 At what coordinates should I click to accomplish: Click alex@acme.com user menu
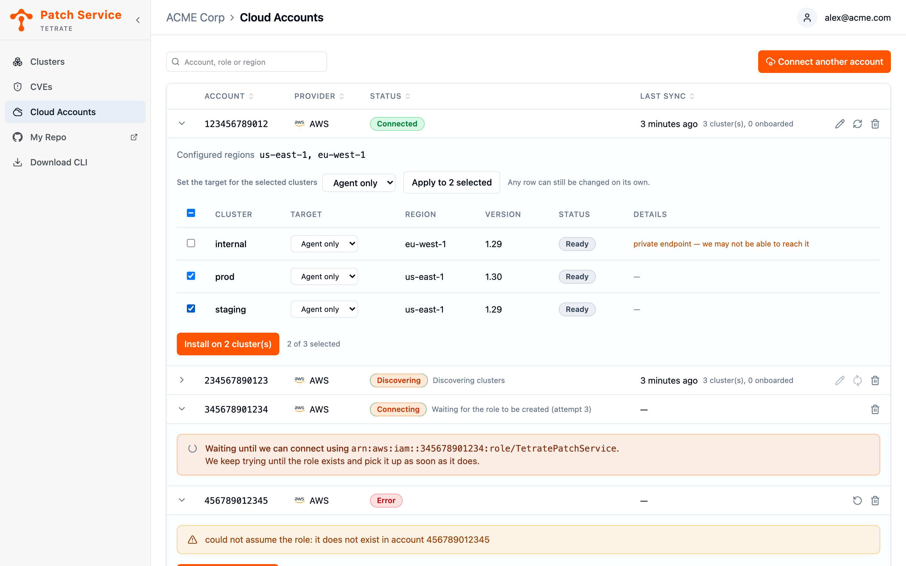(857, 18)
